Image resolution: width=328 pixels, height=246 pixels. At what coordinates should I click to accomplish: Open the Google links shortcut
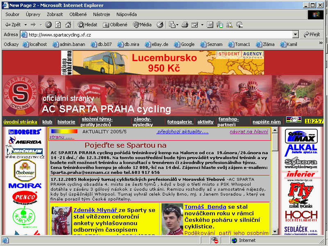point(184,44)
